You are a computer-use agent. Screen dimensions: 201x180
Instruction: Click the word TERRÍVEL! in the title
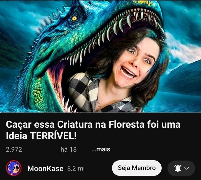[53, 136]
